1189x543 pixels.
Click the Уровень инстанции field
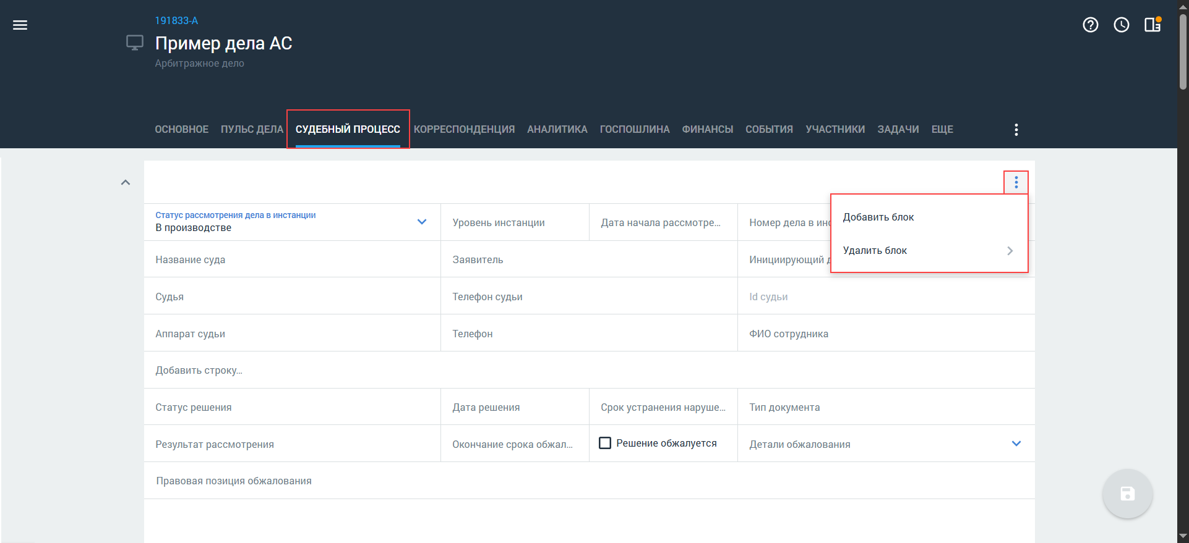click(515, 222)
